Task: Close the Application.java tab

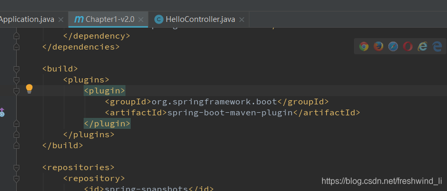Action: [61, 20]
